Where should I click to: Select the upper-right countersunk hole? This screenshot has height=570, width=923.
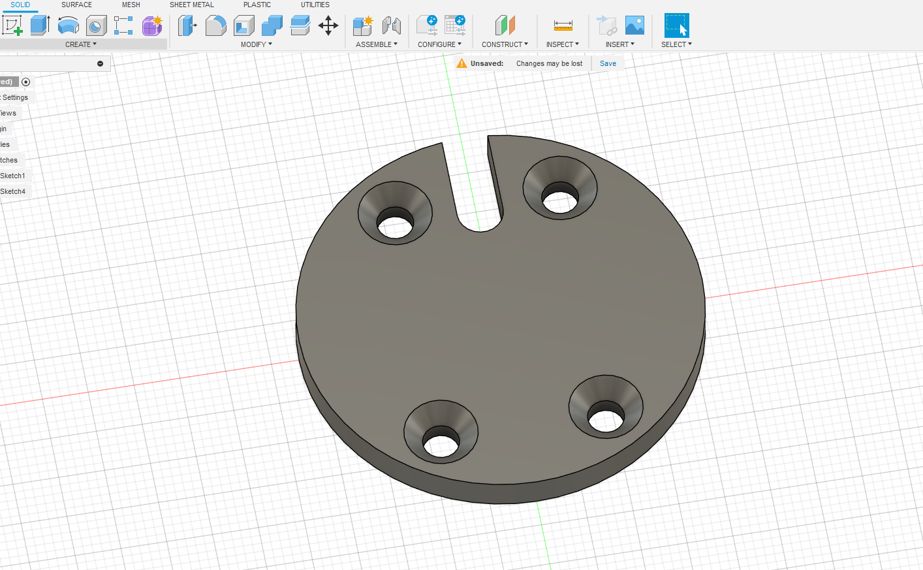pos(560,189)
